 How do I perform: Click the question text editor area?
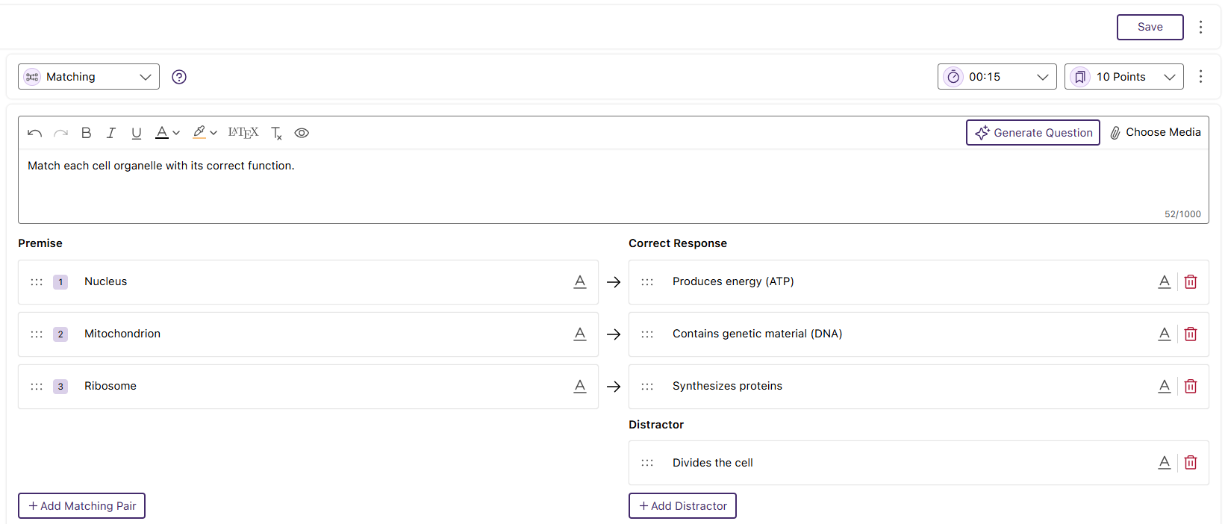click(614, 186)
